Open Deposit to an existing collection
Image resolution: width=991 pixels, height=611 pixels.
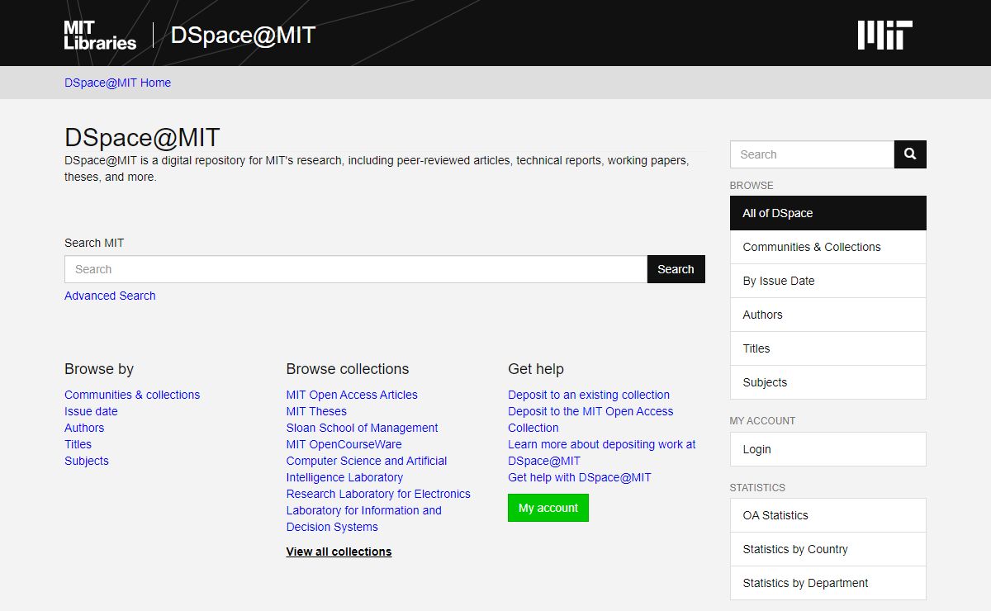click(589, 395)
